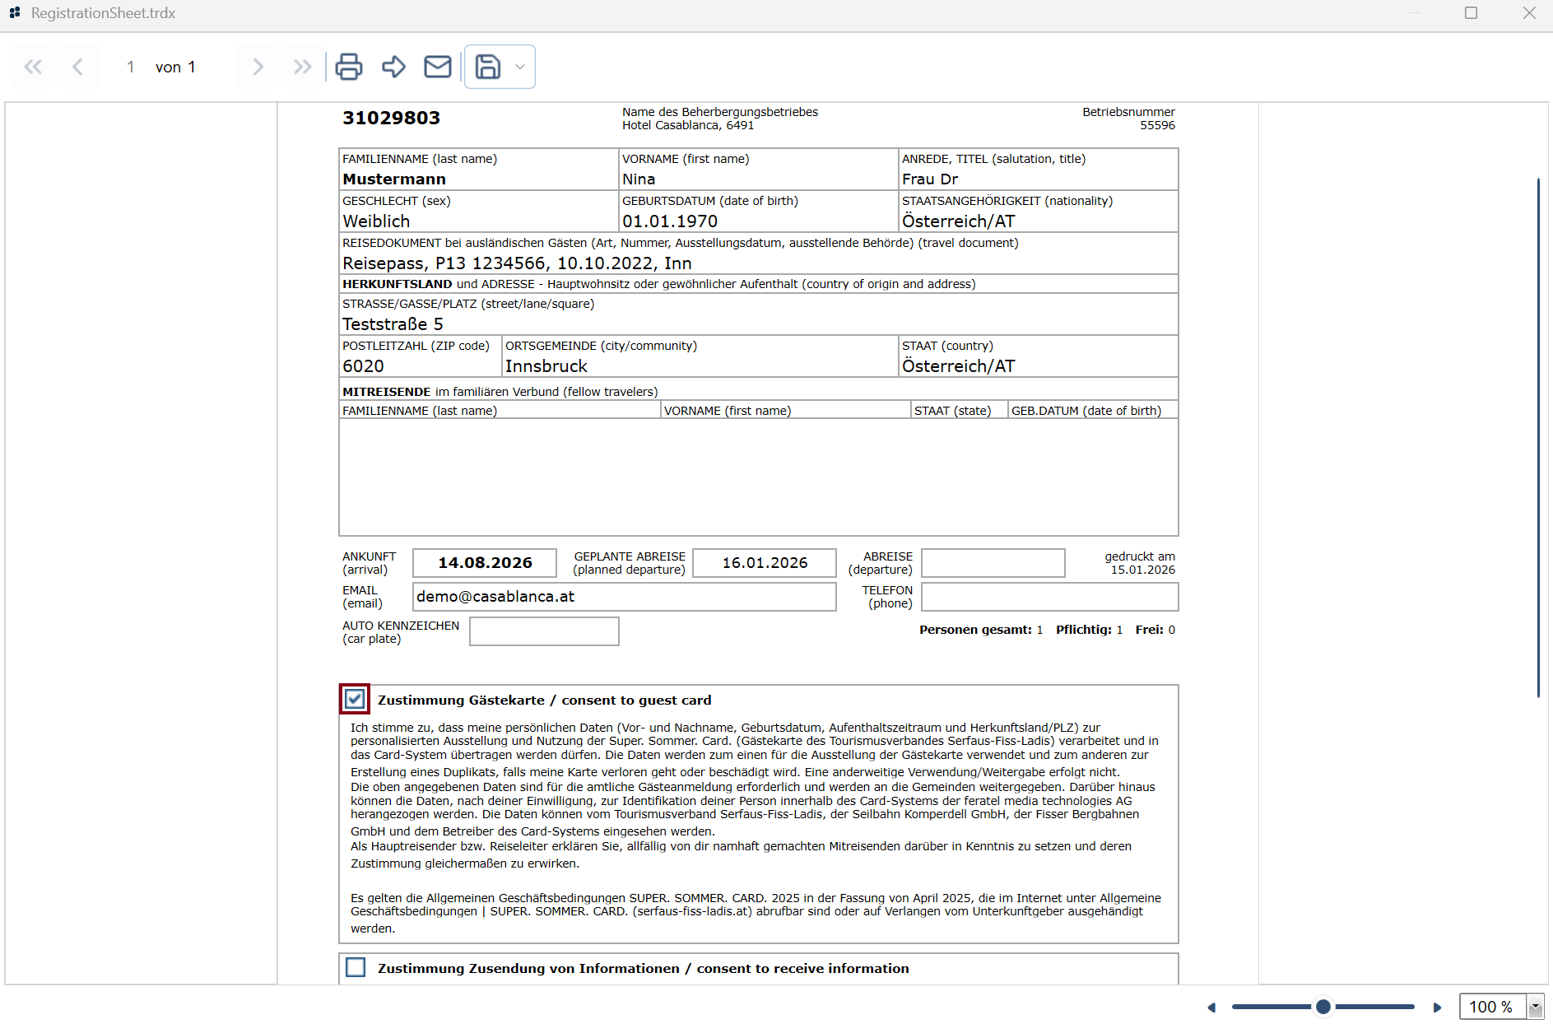Viewport: 1553px width, 1024px height.
Task: Expand the save format dropdown arrow
Action: tap(520, 67)
